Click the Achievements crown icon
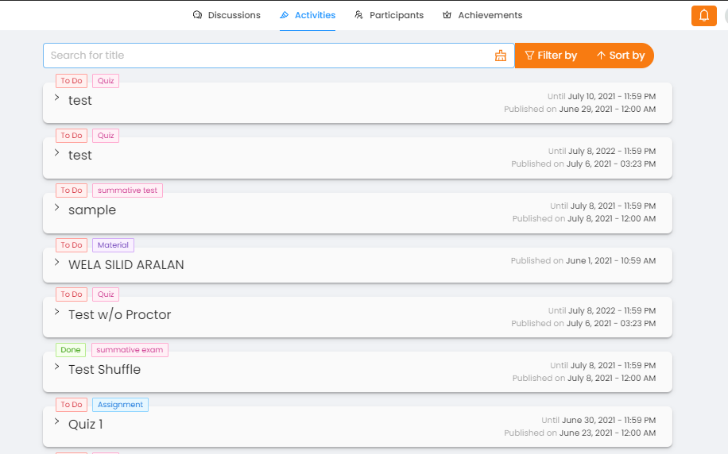This screenshot has height=454, width=728. coord(447,15)
